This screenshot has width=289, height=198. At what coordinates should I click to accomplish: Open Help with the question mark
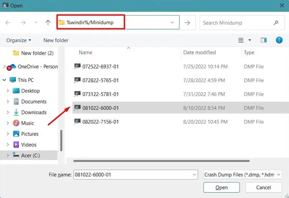click(x=279, y=40)
